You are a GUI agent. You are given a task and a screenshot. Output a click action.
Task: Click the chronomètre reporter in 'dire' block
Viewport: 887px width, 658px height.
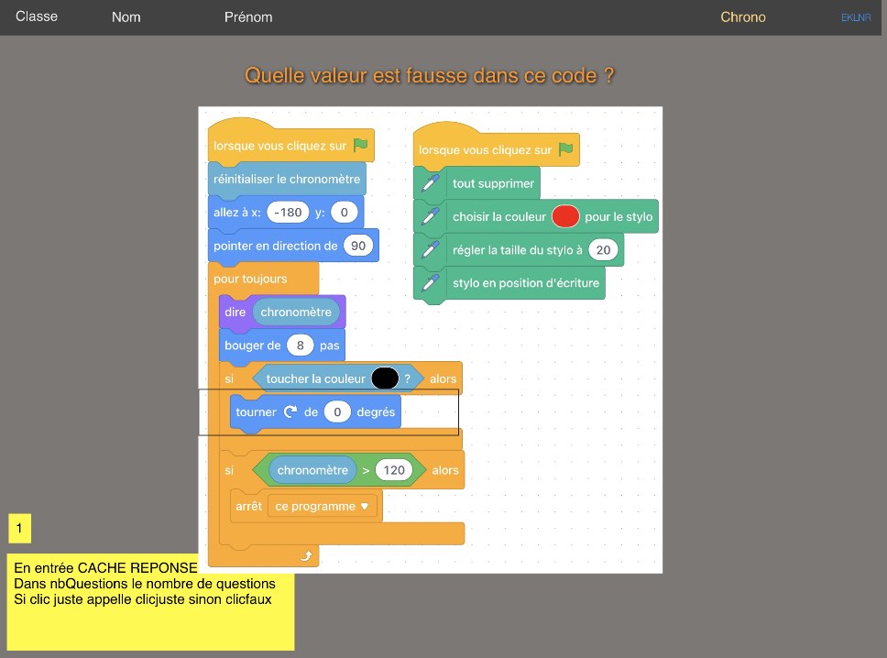pyautogui.click(x=296, y=312)
